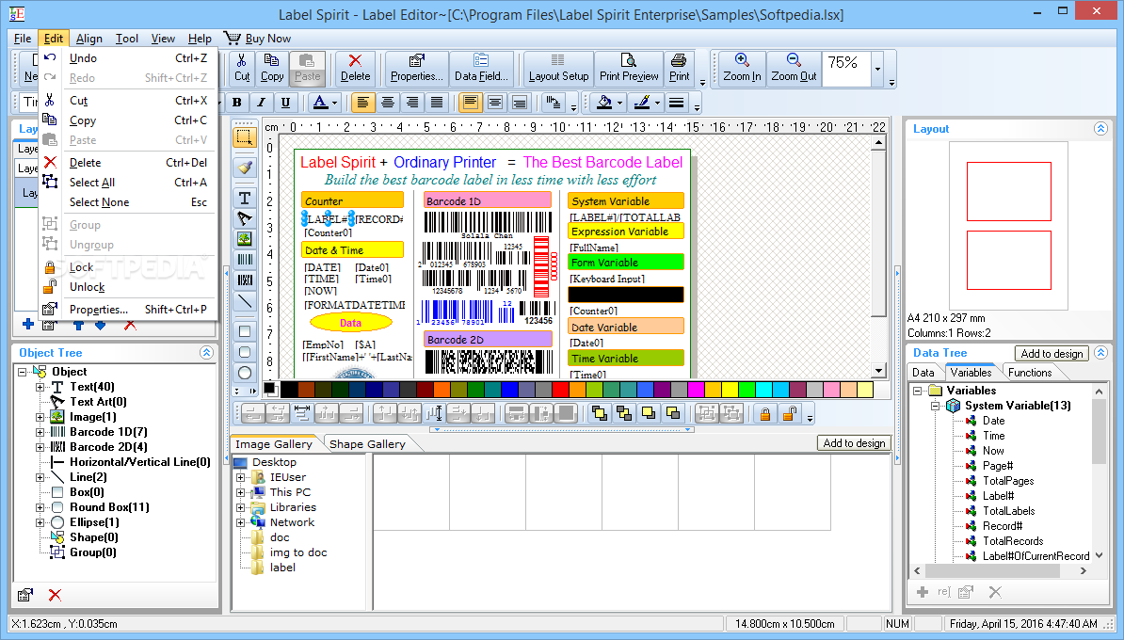The width and height of the screenshot is (1124, 640).
Task: Expand the Barcode 1D(7) tree node
Action: point(40,432)
